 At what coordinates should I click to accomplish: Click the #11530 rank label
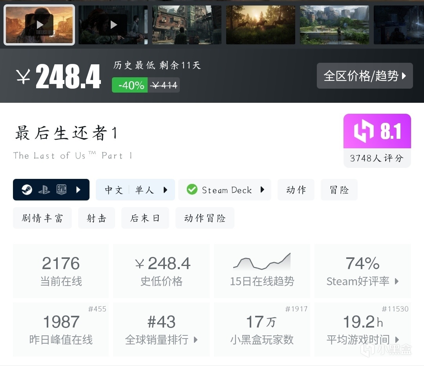tap(395, 309)
